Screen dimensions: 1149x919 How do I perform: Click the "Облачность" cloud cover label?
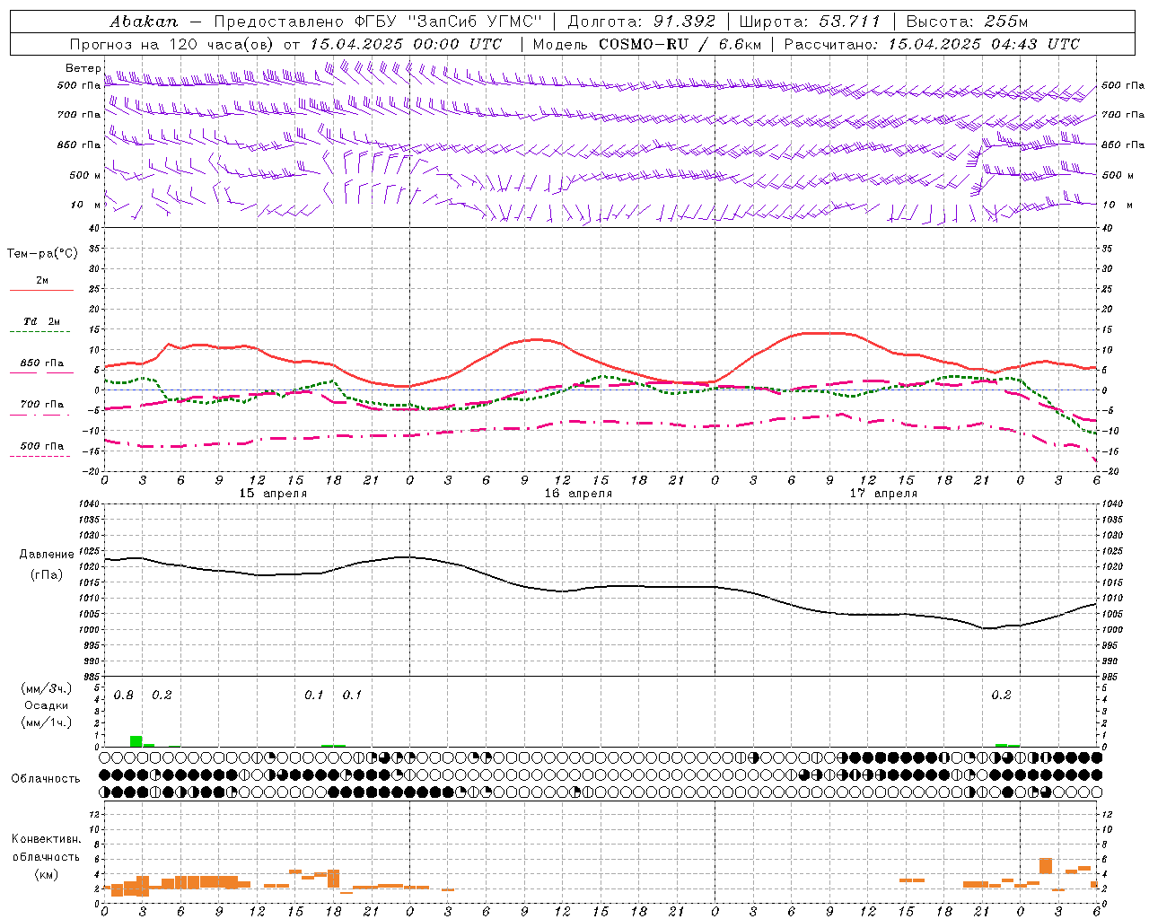click(x=46, y=779)
